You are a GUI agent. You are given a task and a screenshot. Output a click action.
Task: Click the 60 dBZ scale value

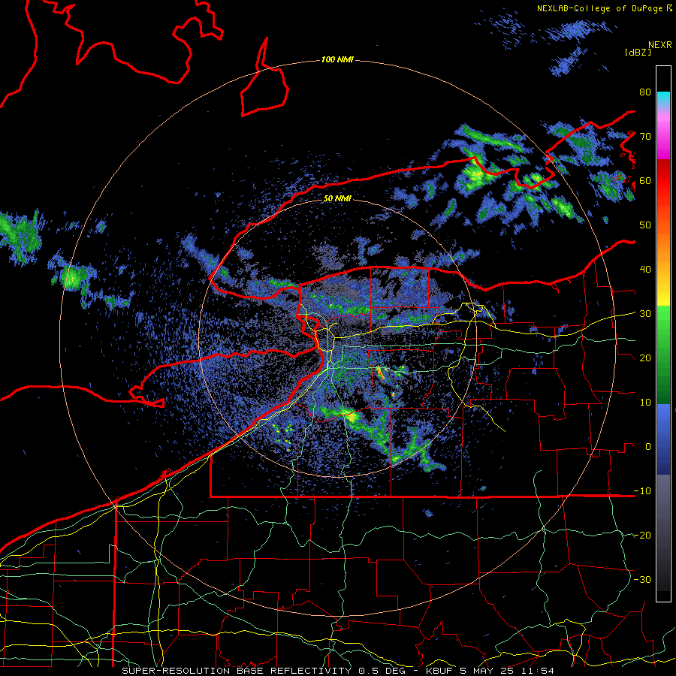(x=645, y=180)
